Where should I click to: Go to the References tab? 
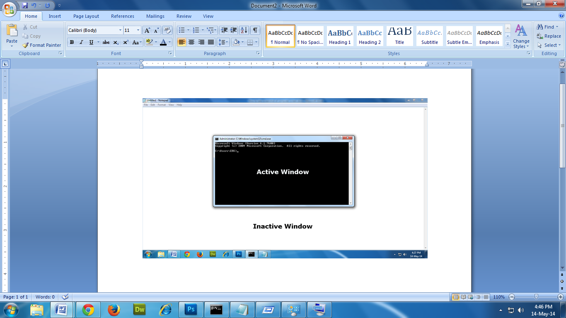click(x=123, y=16)
